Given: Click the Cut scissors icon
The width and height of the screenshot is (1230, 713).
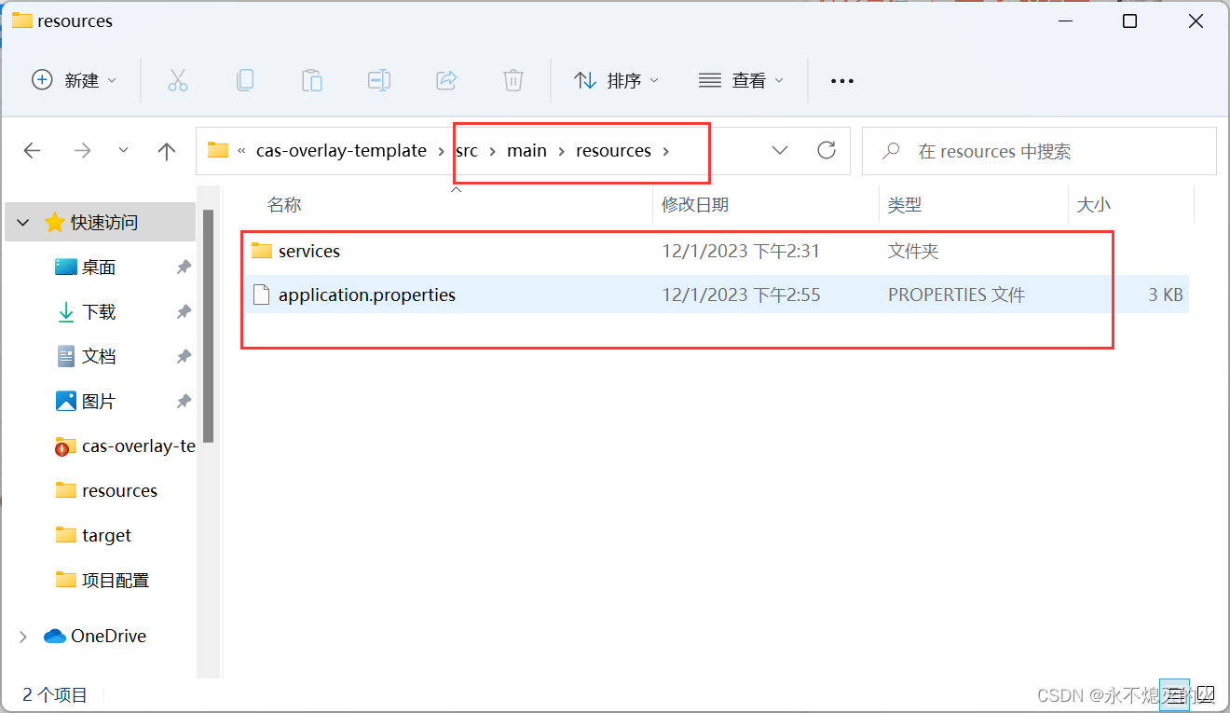Looking at the screenshot, I should pyautogui.click(x=178, y=80).
